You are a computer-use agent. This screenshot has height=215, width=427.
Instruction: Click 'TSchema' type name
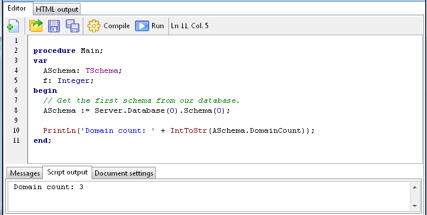[x=102, y=70]
